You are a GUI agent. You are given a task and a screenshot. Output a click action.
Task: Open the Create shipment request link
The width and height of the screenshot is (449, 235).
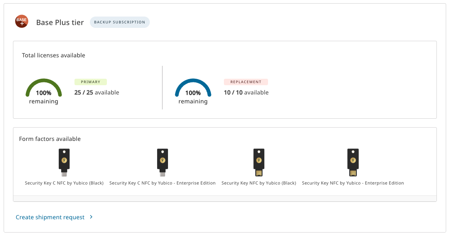(50, 217)
